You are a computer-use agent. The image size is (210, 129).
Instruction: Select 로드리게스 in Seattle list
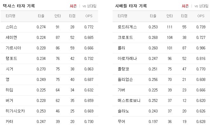pos(127,27)
